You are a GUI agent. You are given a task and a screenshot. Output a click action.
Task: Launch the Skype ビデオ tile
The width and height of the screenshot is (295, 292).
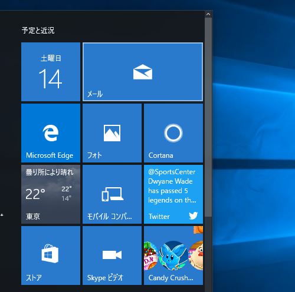coord(112,255)
